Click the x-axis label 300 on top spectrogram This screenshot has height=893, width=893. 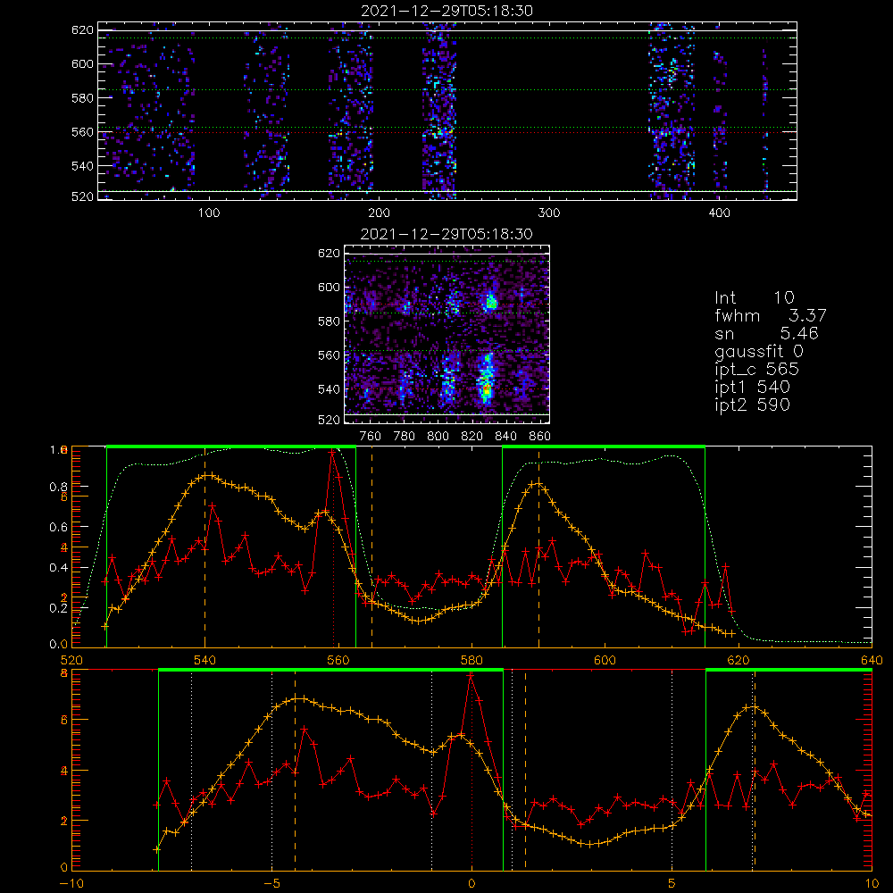tap(549, 213)
